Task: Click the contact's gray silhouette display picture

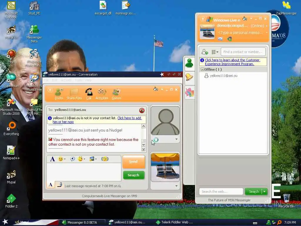Action: click(x=165, y=121)
